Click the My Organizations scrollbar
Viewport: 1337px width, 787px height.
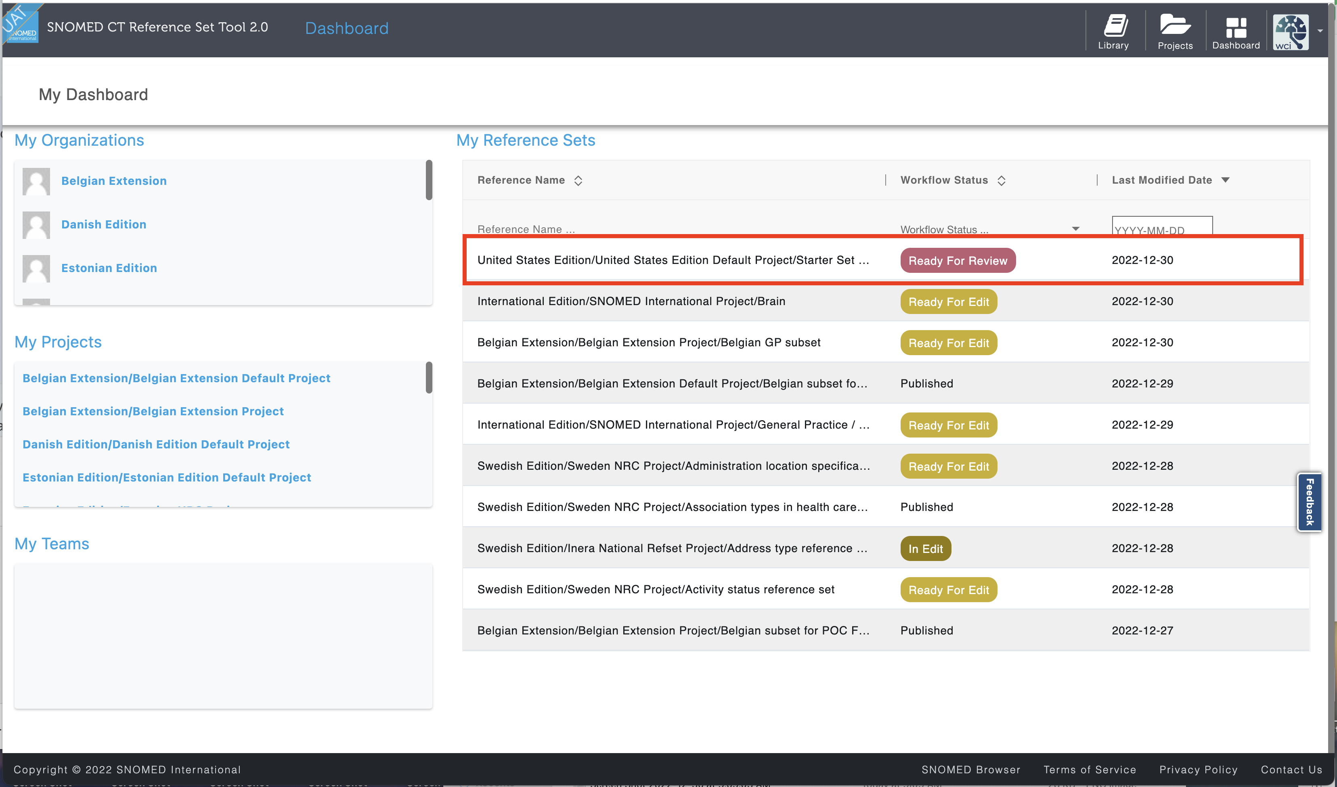click(x=429, y=180)
